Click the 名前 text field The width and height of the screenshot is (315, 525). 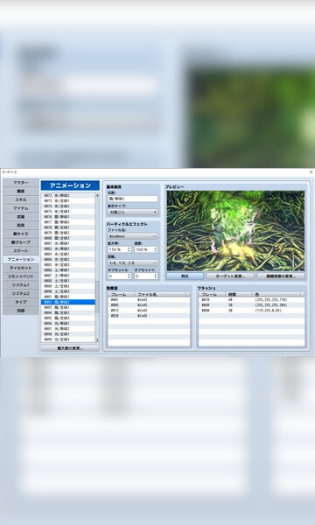click(x=132, y=199)
